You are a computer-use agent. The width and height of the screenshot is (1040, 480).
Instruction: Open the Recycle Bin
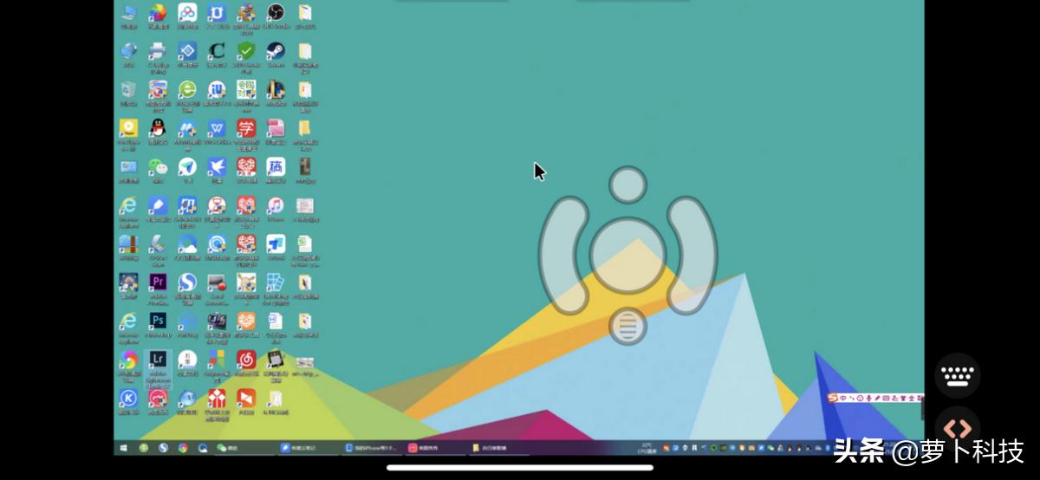[x=128, y=90]
